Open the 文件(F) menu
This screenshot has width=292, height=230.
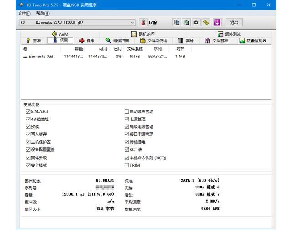pos(24,13)
